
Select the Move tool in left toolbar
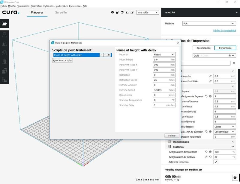pos(4,35)
